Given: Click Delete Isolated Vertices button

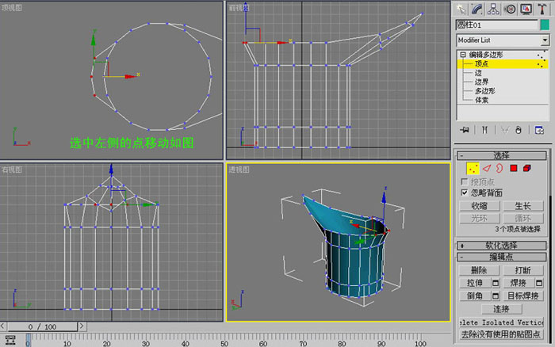Looking at the screenshot, I should point(501,322).
